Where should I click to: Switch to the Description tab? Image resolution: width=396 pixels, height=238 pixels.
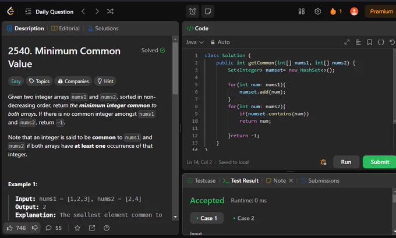point(26,29)
